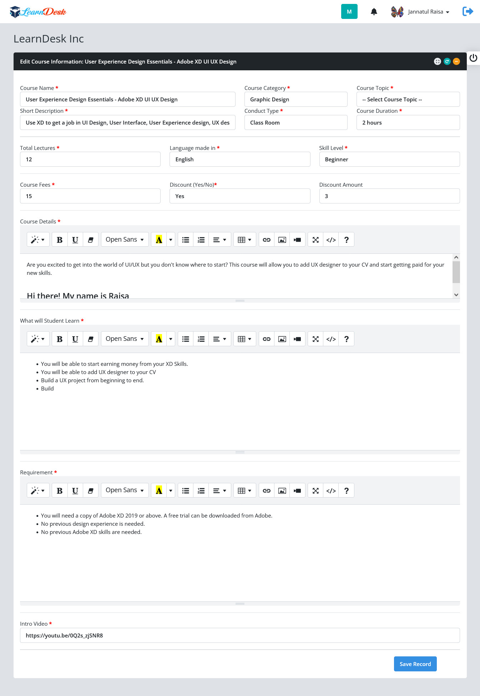Viewport: 480px width, 696px height.
Task: Insert picture in Course Details editor
Action: tap(282, 240)
